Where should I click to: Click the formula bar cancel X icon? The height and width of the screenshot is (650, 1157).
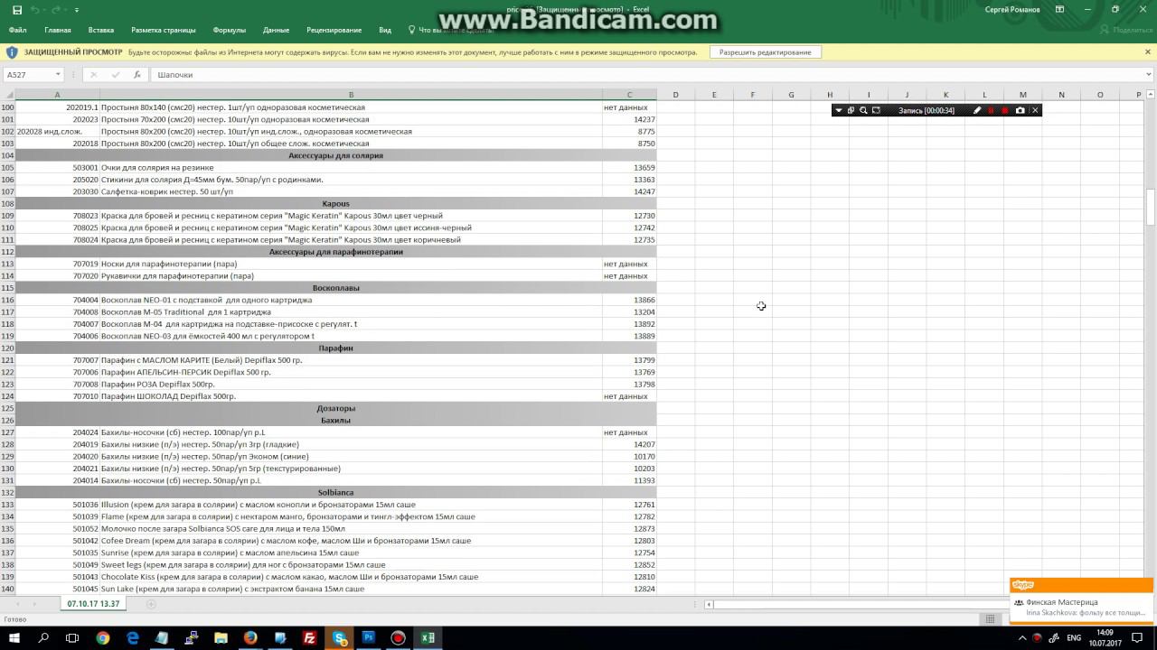(x=94, y=75)
